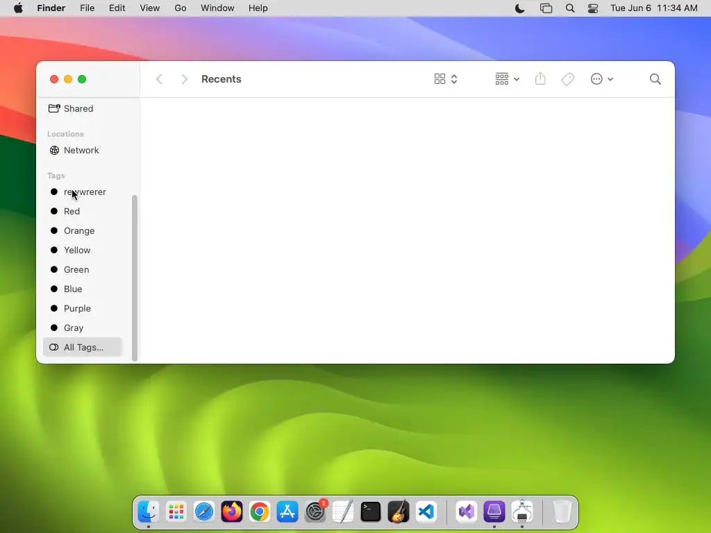Image resolution: width=711 pixels, height=533 pixels.
Task: Launch TextEdit from the Dock
Action: point(343,511)
